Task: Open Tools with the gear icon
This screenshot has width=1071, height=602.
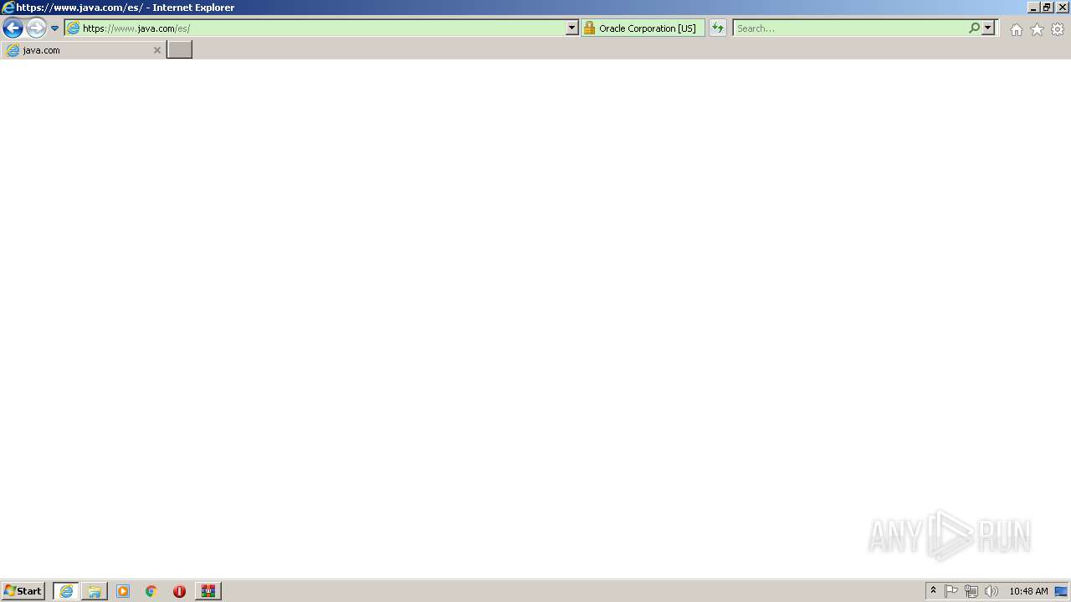Action: [x=1058, y=29]
